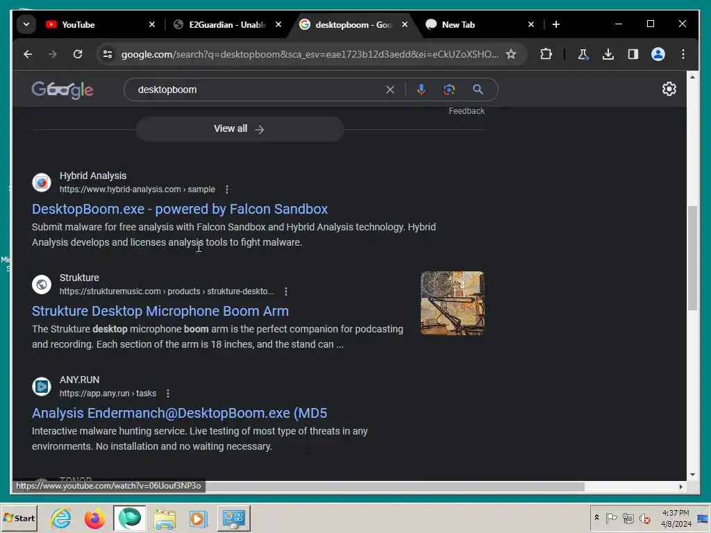
Task: Select the desktopboom Google search tab
Action: (x=353, y=24)
